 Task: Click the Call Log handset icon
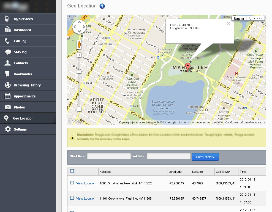click(x=7, y=41)
